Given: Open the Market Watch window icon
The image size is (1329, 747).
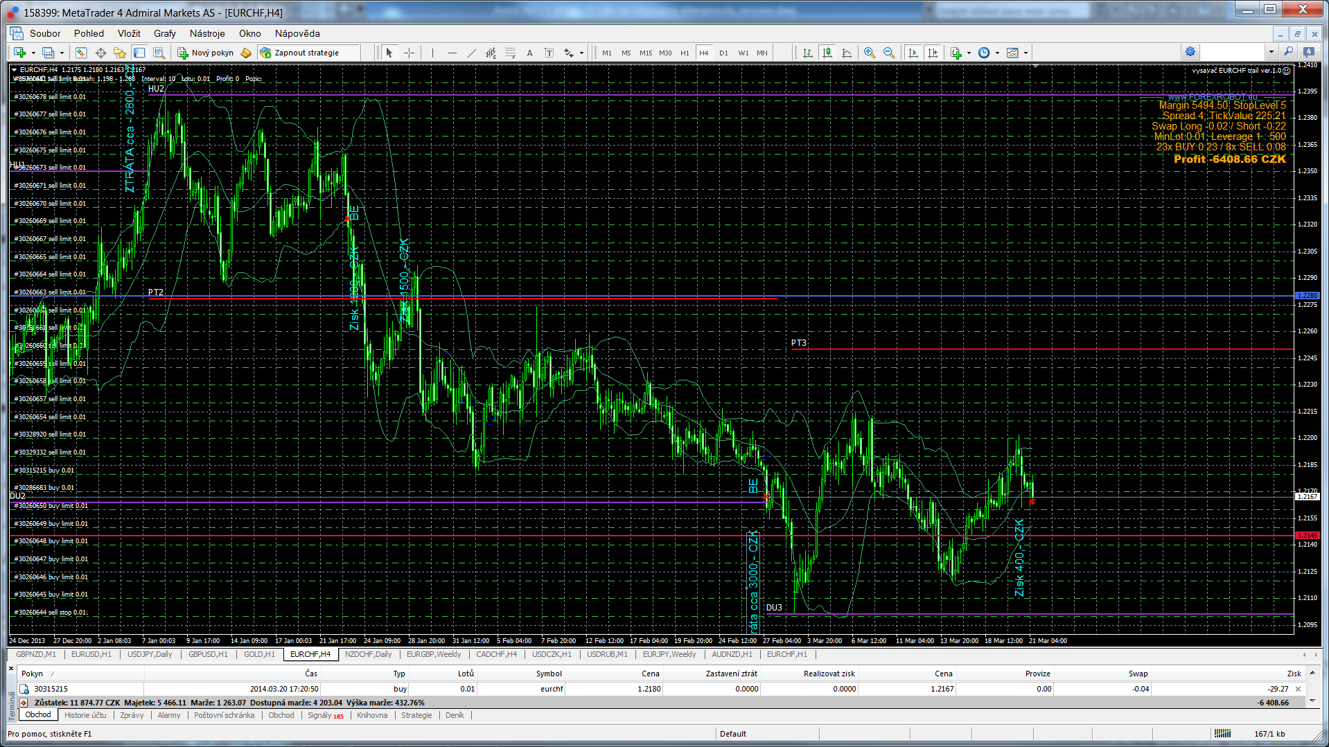Looking at the screenshot, I should (x=81, y=53).
